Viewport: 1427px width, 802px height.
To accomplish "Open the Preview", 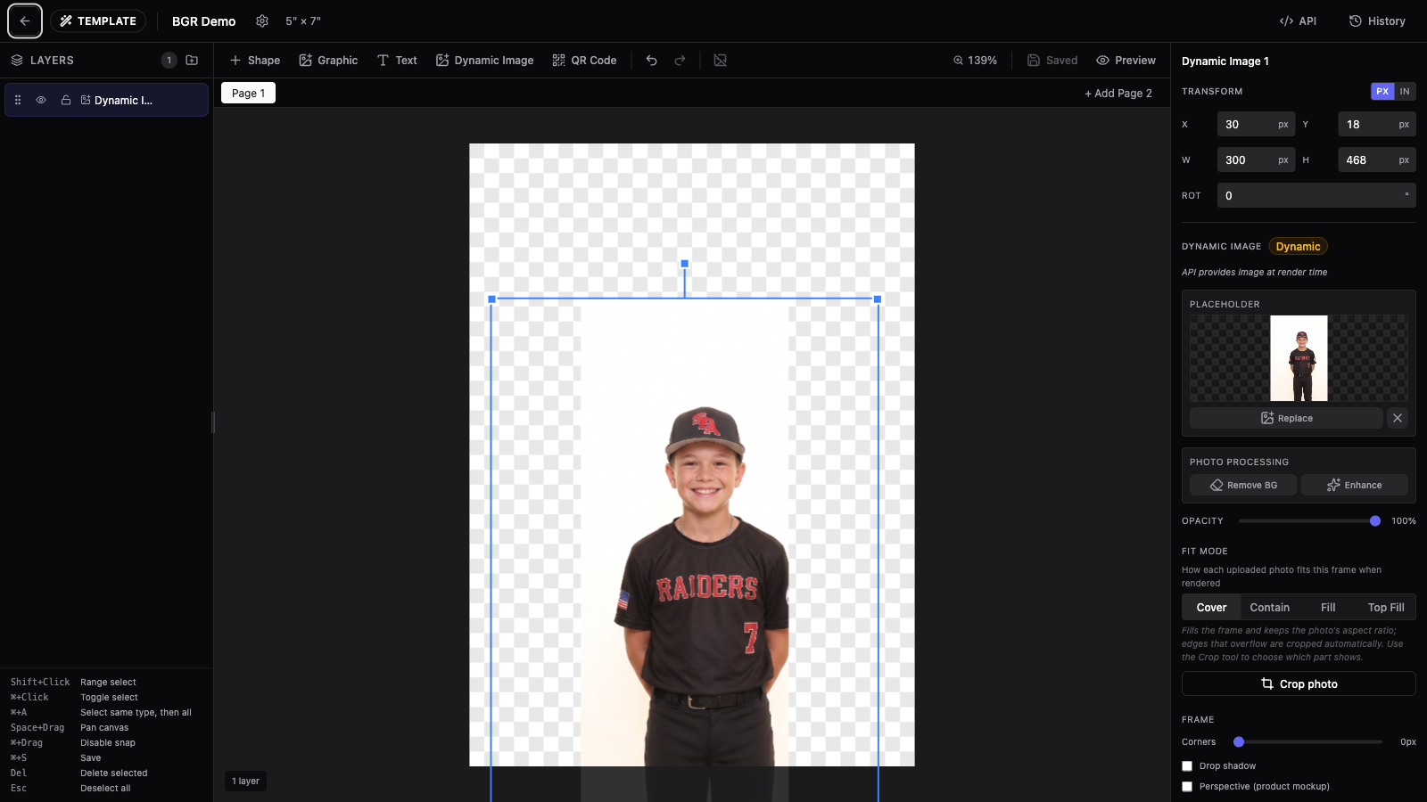I will click(1126, 61).
